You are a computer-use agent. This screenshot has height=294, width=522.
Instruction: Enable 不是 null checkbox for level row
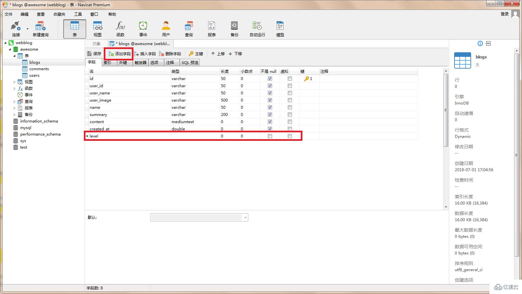tap(270, 136)
